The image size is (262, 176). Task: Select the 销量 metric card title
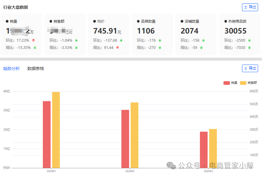click(14, 21)
